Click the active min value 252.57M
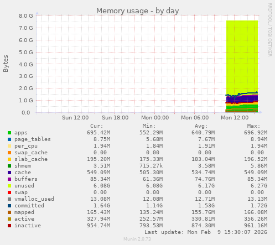Image resolution: width=275 pixels, height=245 pixels. click(151, 219)
